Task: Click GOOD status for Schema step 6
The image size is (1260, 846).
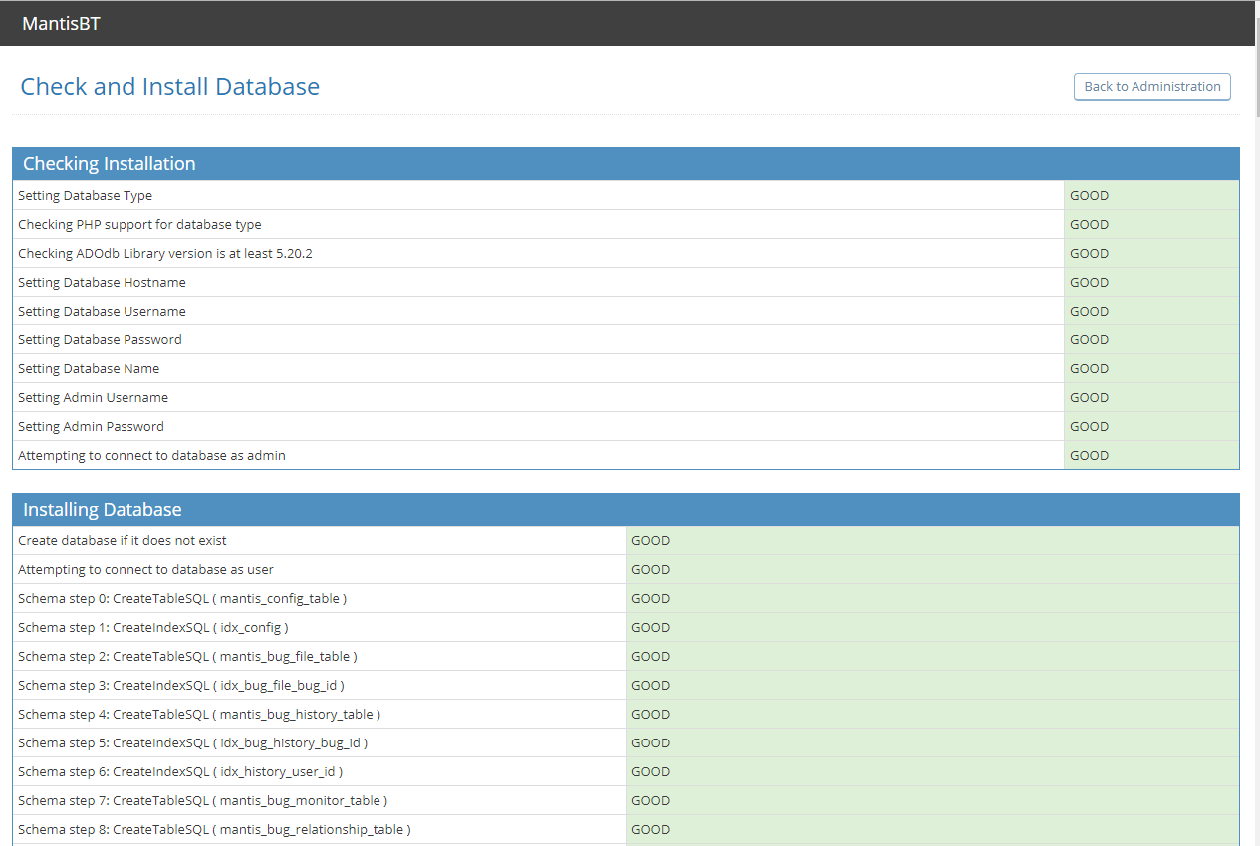Action: (x=650, y=772)
